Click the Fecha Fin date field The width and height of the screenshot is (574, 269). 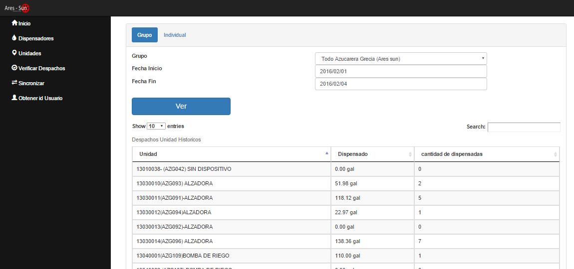tap(401, 84)
